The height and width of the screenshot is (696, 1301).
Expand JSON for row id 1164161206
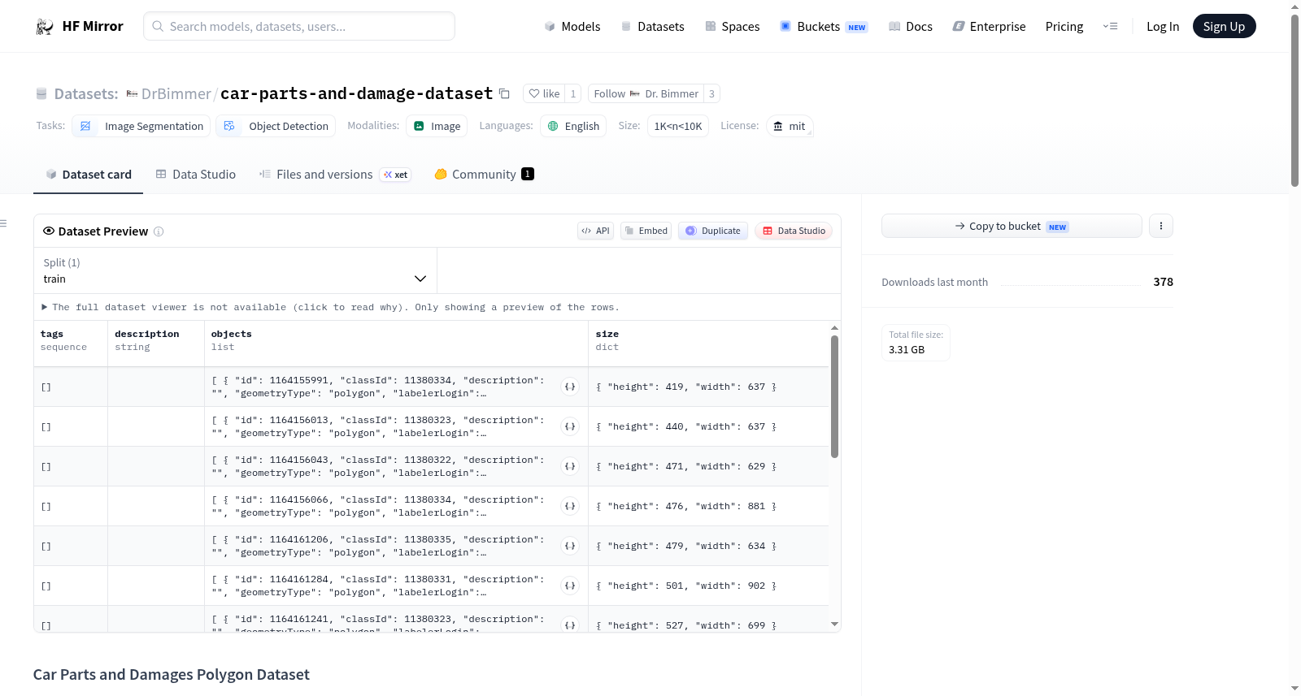(x=570, y=546)
